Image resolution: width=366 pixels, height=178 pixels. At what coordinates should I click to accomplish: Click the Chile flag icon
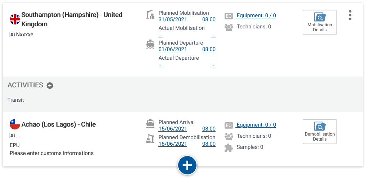[15, 124]
